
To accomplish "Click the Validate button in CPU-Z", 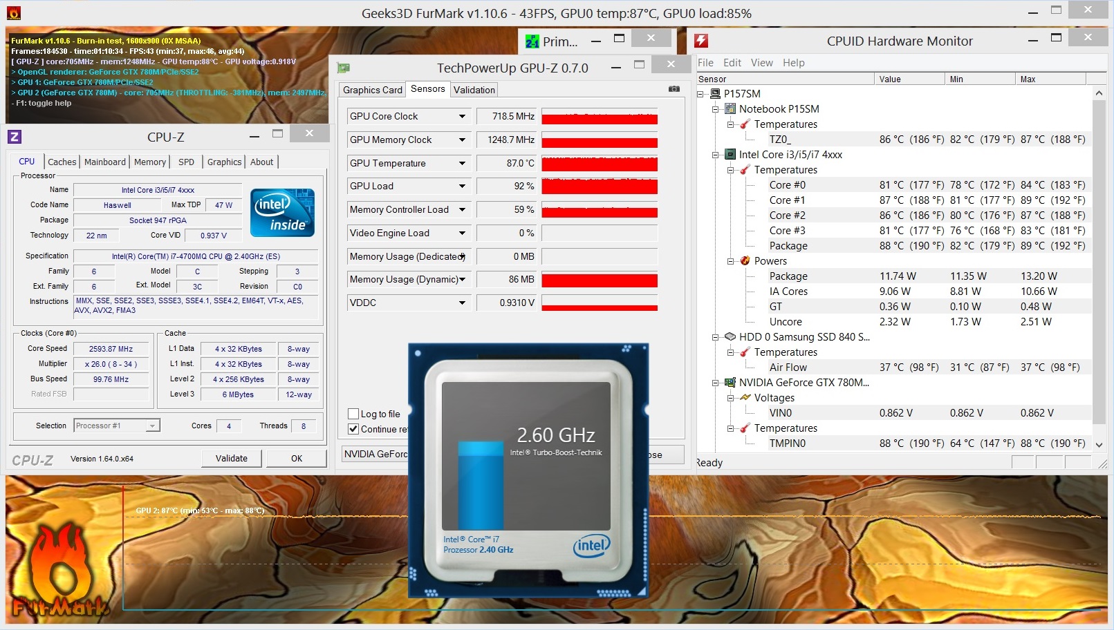I will 232,458.
